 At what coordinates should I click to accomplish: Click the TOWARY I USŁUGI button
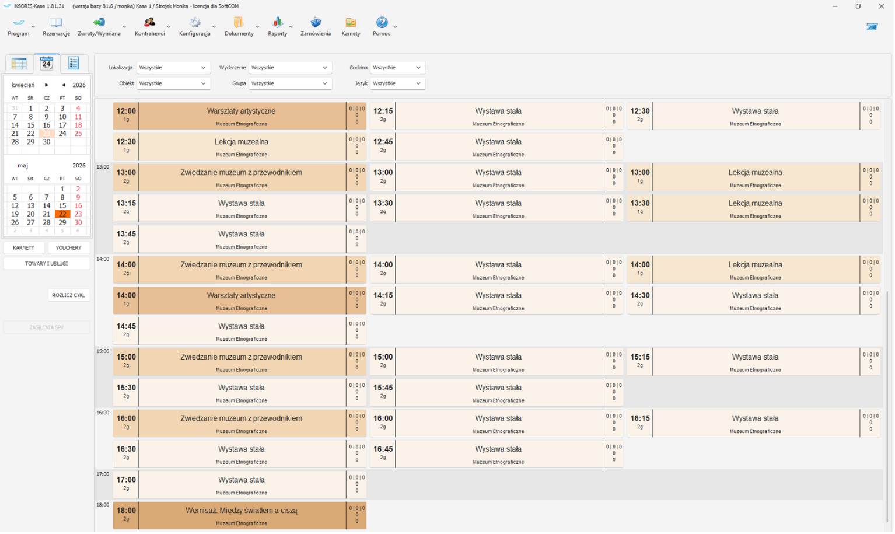tap(47, 264)
